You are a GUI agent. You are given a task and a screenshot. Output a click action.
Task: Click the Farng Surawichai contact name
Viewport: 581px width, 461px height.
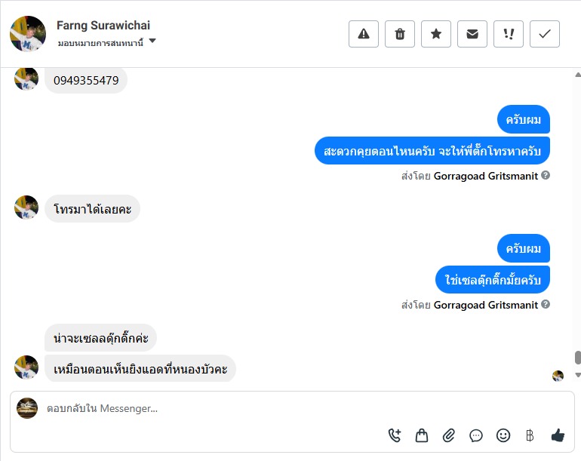pos(103,25)
